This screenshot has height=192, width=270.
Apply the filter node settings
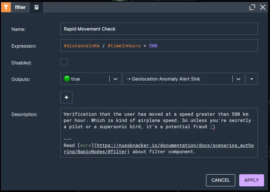252,180
